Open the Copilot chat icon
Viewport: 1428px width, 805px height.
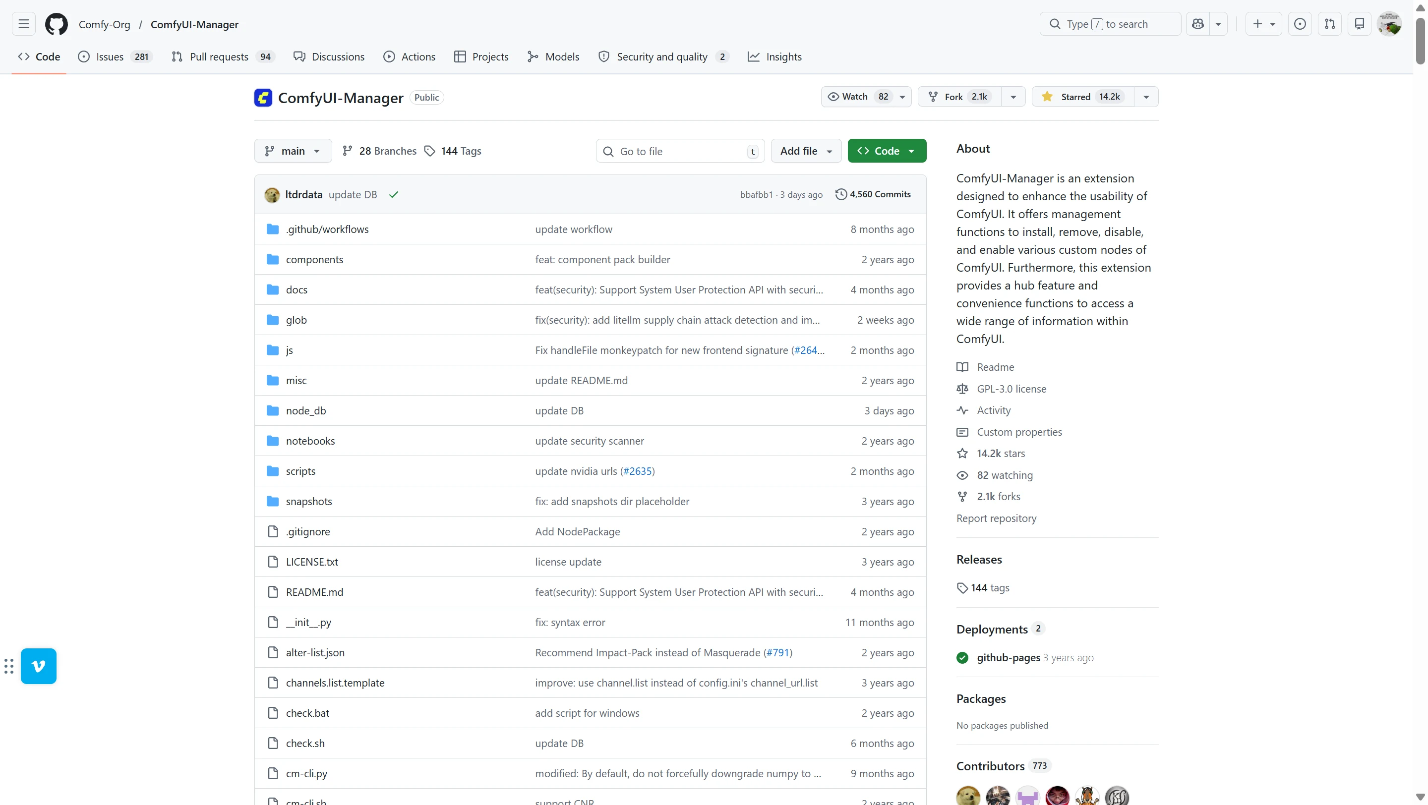pos(1198,24)
